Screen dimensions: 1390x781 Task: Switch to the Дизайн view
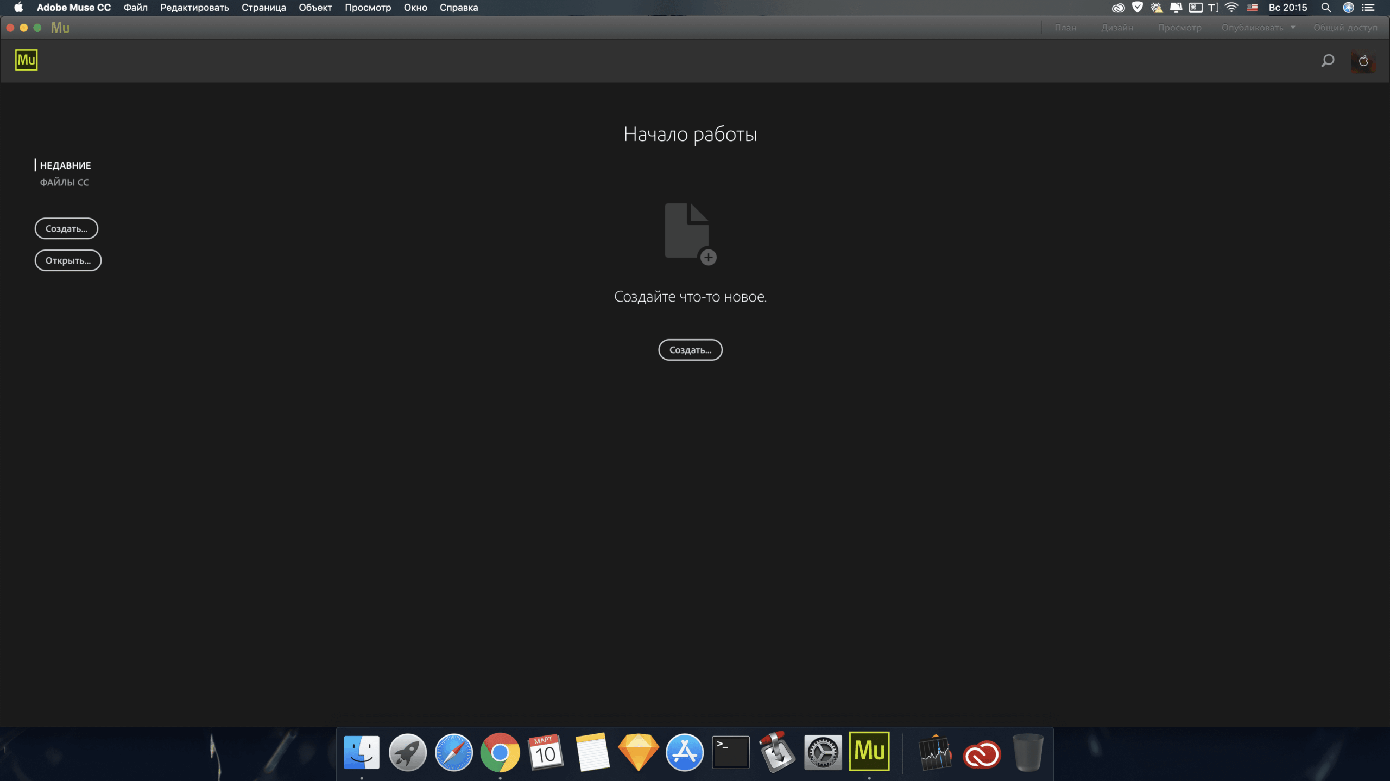tap(1117, 28)
